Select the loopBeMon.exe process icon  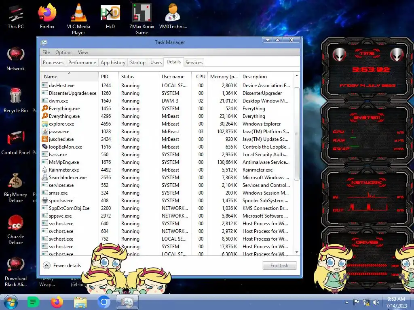pyautogui.click(x=45, y=147)
